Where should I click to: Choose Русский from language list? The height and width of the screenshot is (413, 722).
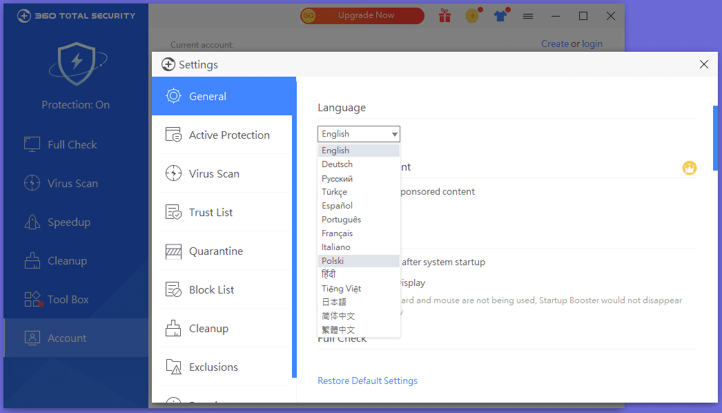[x=359, y=178]
